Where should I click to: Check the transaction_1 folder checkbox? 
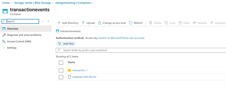(x=61, y=70)
